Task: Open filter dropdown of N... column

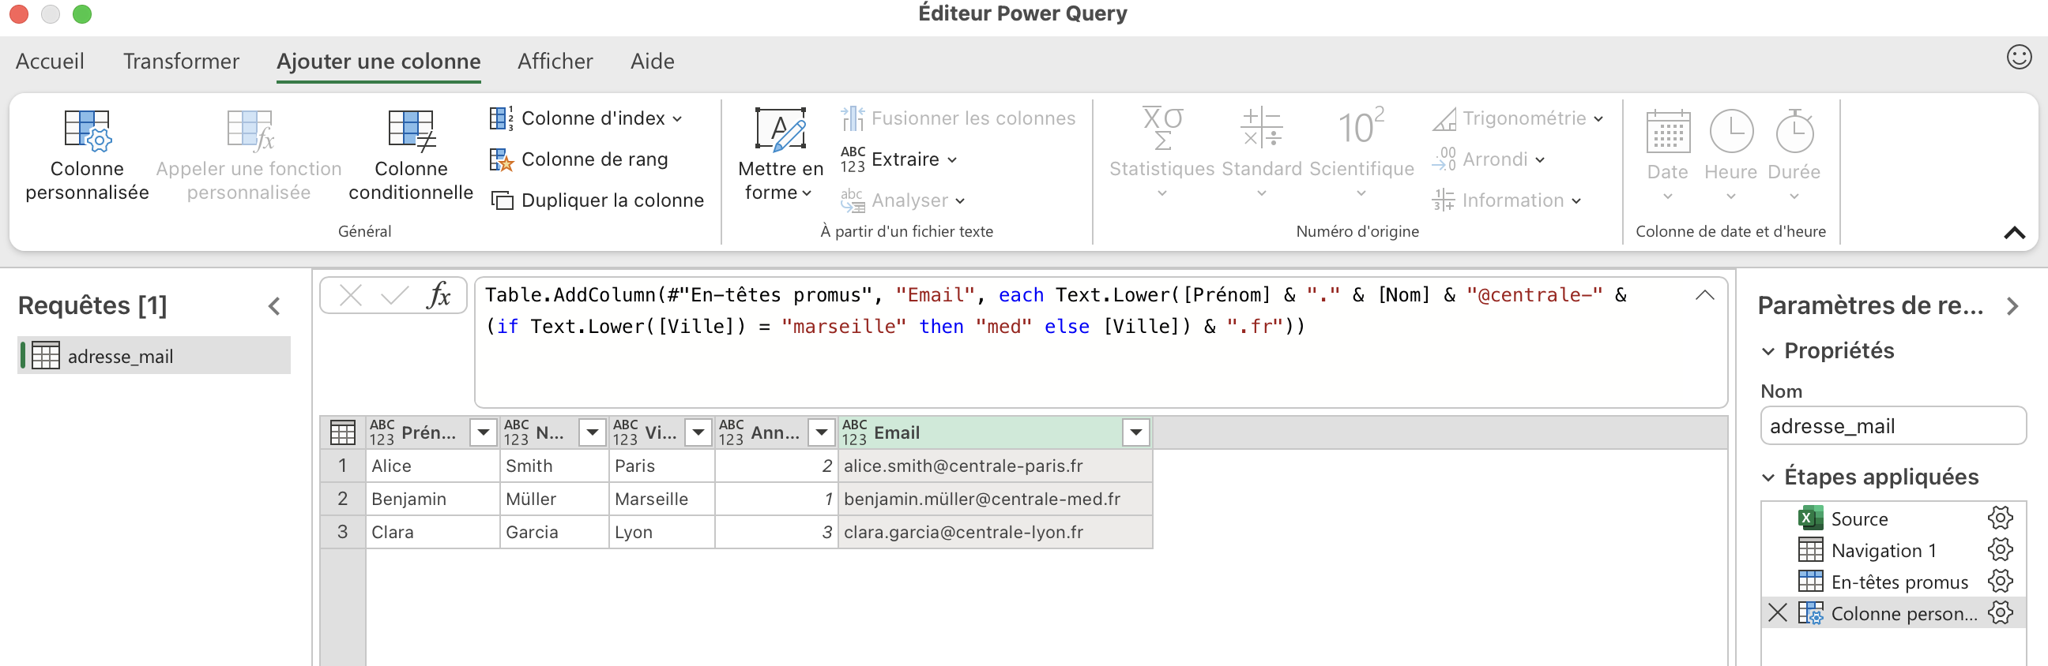Action: tap(592, 432)
